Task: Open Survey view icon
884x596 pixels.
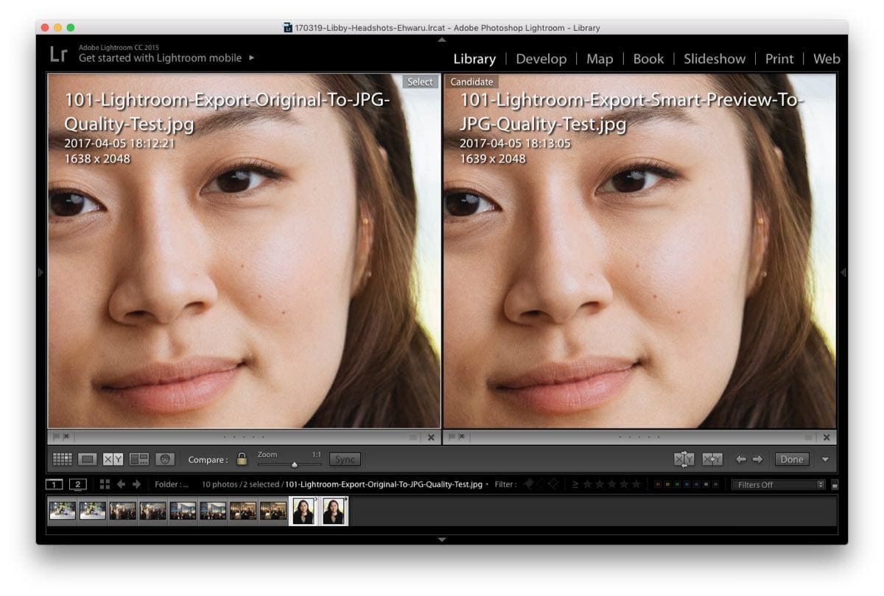Action: point(139,459)
